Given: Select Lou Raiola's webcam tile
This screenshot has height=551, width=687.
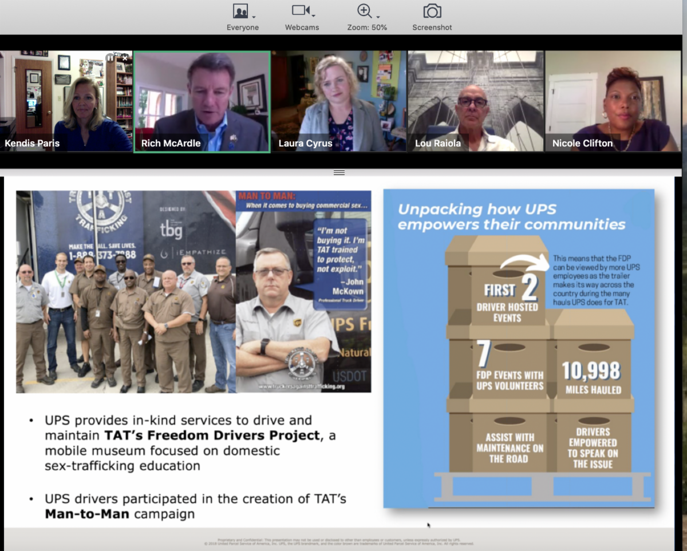Looking at the screenshot, I should pos(476,101).
